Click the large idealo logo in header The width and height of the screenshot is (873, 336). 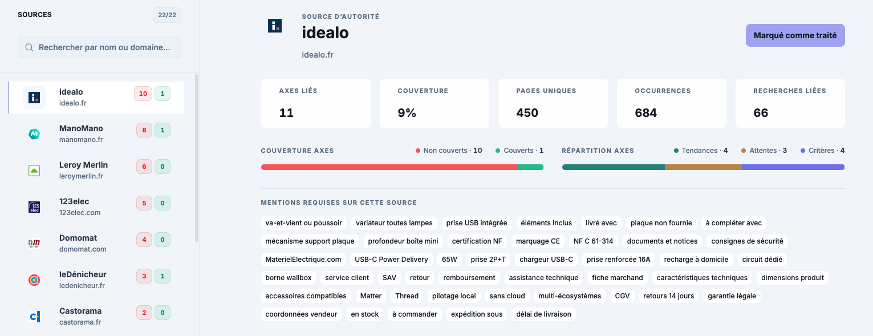pos(275,25)
